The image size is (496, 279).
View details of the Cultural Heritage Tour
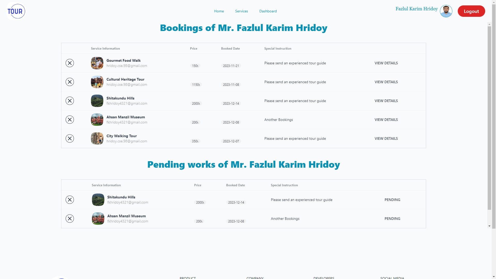click(x=386, y=82)
